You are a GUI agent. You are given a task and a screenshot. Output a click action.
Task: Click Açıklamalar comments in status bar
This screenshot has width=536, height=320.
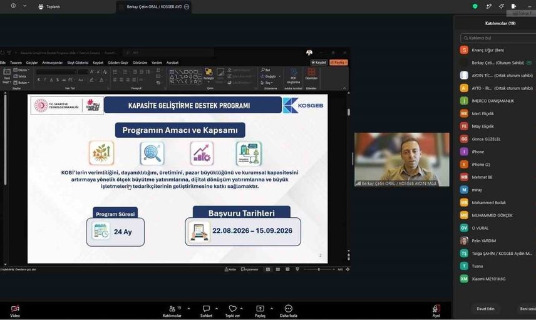250,269
